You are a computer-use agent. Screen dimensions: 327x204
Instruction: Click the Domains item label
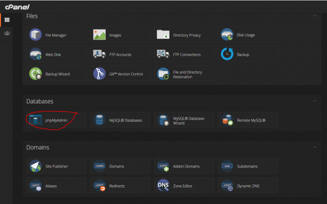(117, 166)
